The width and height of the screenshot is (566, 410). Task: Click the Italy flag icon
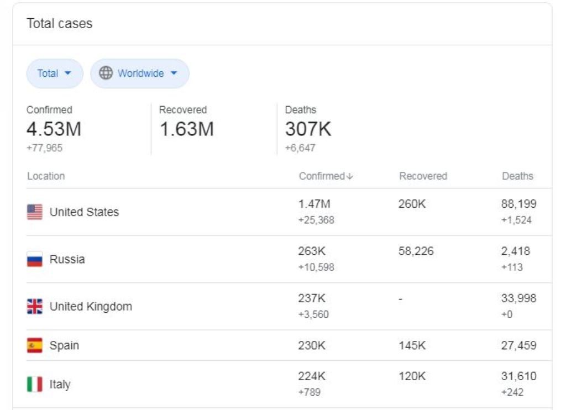coord(35,385)
